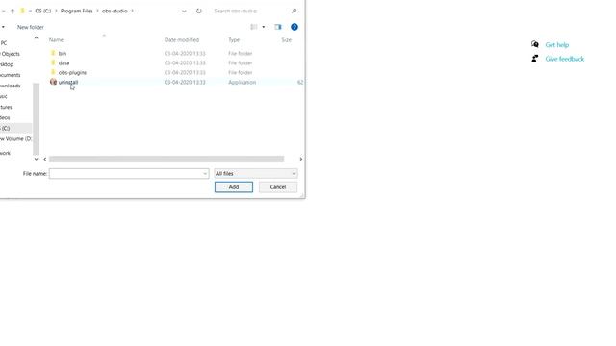
Task: Select the 3D Objects item in navigation pane
Action: click(10, 54)
